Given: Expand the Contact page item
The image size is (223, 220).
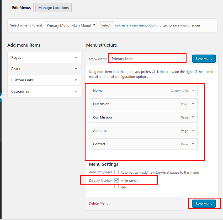Looking at the screenshot, I should coord(194,144).
